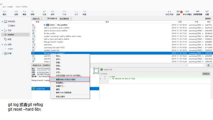The image size is (213, 120).
Task: Click the parent commit hash link in details
Action: pos(42,71)
